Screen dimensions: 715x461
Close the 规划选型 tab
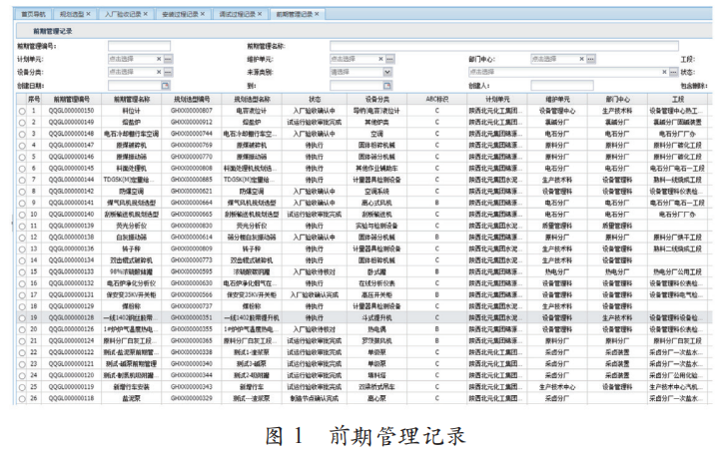[92, 15]
